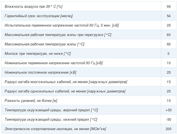Select the nominal AC voltage value 10
177x134 pixels.
[x=168, y=63]
